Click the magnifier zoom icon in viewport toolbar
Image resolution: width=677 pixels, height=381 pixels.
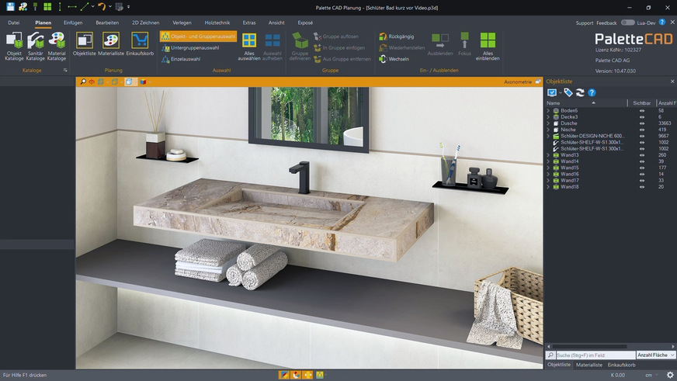pyautogui.click(x=83, y=81)
